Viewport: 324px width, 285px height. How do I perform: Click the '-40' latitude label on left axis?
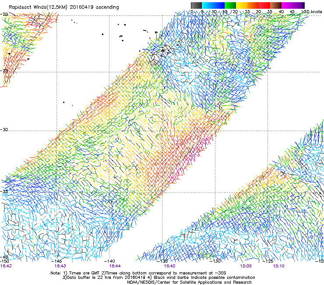(x=4, y=257)
